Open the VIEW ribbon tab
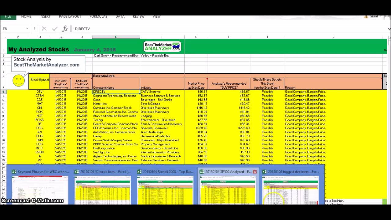The image size is (391, 220). point(157,16)
